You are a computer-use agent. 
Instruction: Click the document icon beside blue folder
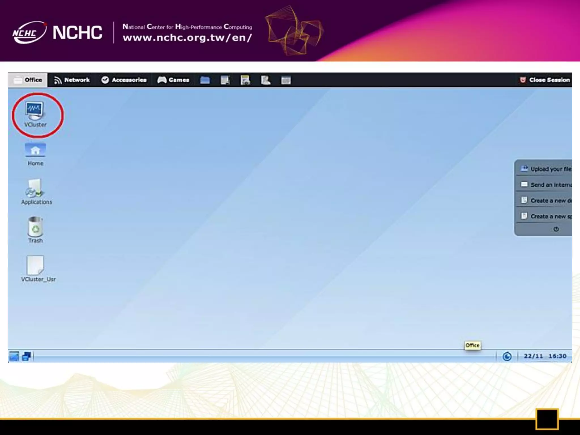pyautogui.click(x=225, y=80)
